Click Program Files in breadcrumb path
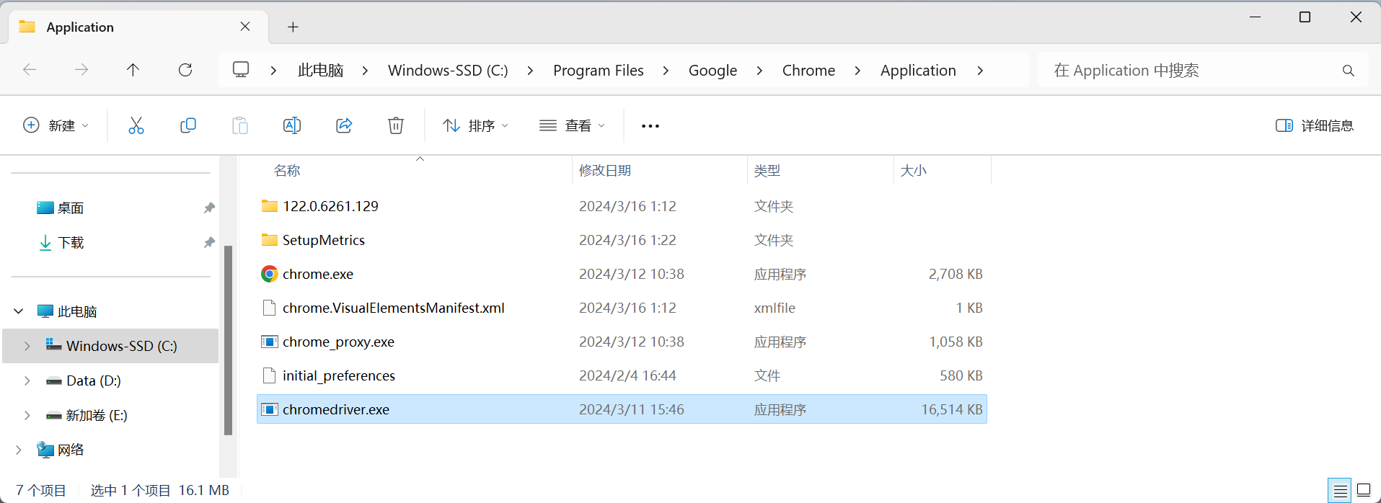This screenshot has width=1381, height=503. click(599, 71)
